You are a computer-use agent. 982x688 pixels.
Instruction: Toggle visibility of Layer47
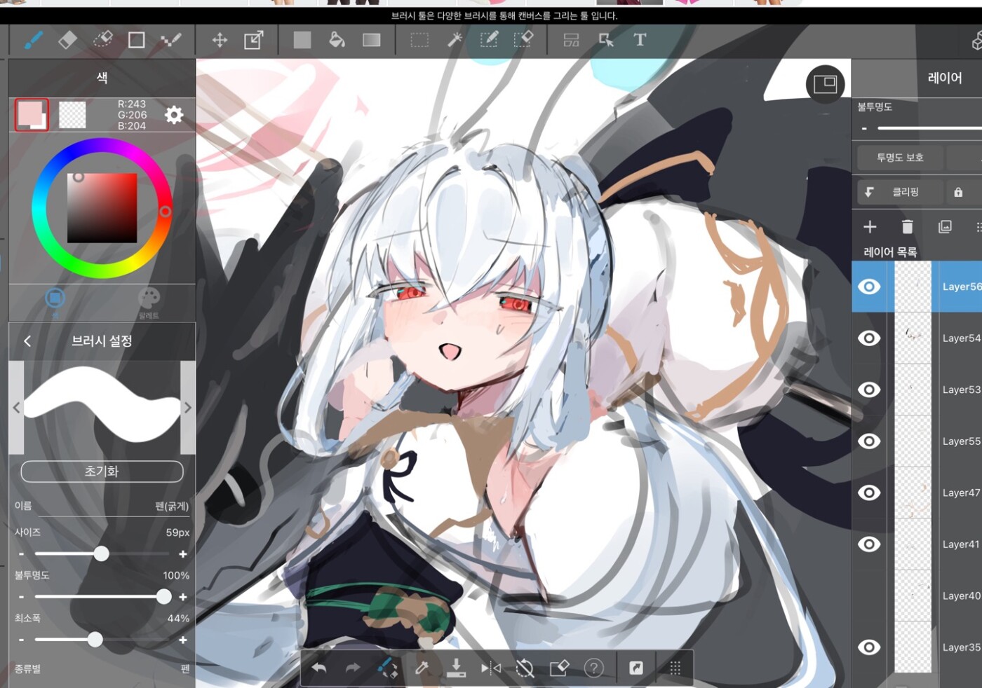click(869, 493)
